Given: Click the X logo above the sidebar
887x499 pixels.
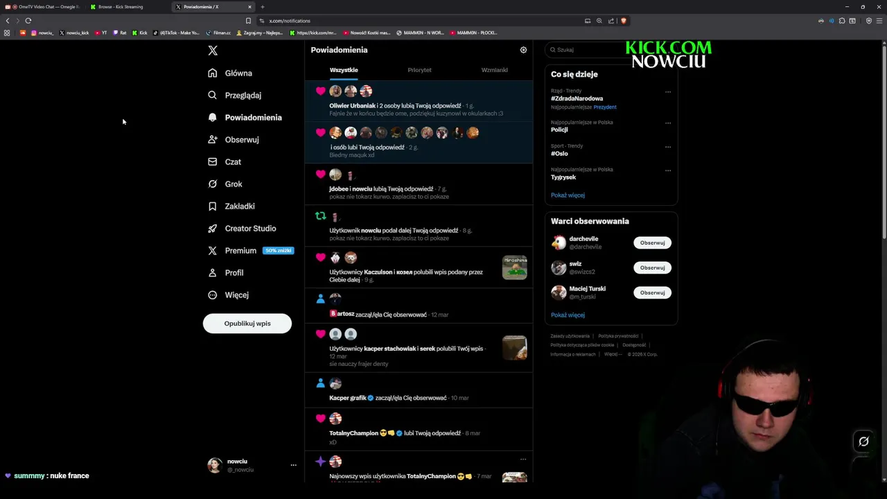Looking at the screenshot, I should (213, 51).
